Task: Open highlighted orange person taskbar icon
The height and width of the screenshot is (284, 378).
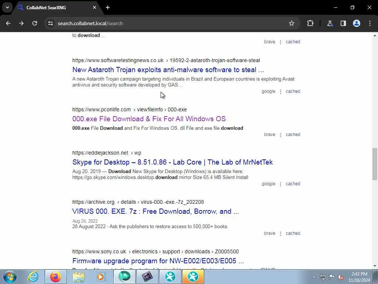Action: [193, 277]
